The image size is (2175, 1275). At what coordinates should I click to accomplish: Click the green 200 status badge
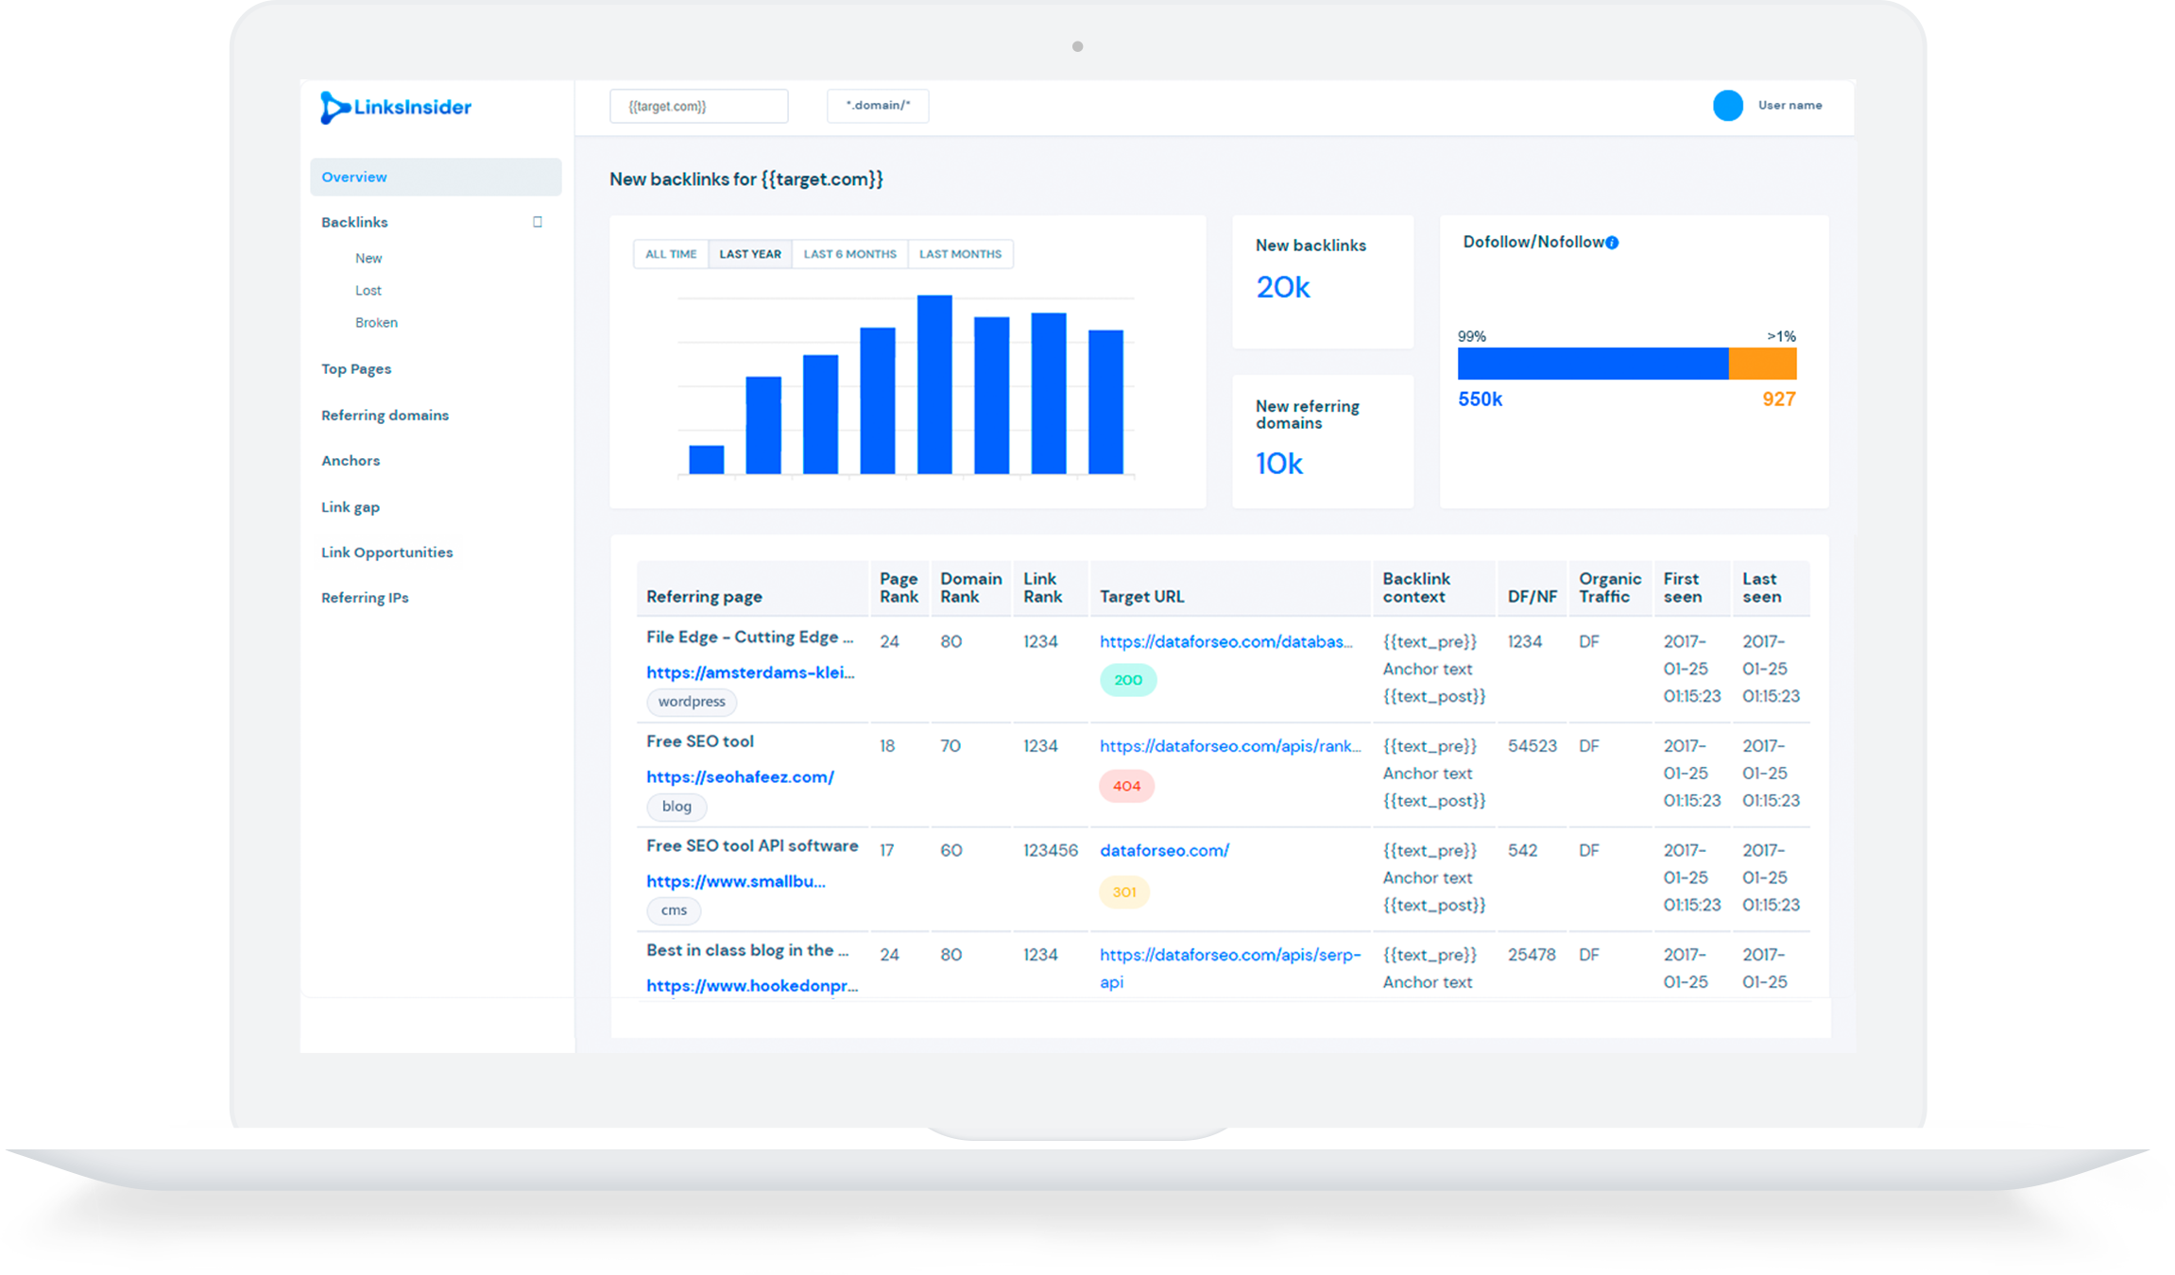tap(1128, 680)
